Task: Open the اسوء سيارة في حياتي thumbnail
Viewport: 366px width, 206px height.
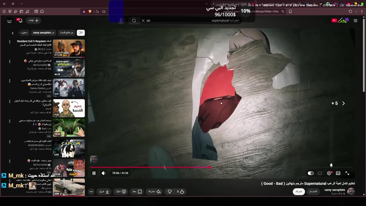Action: pos(69,68)
